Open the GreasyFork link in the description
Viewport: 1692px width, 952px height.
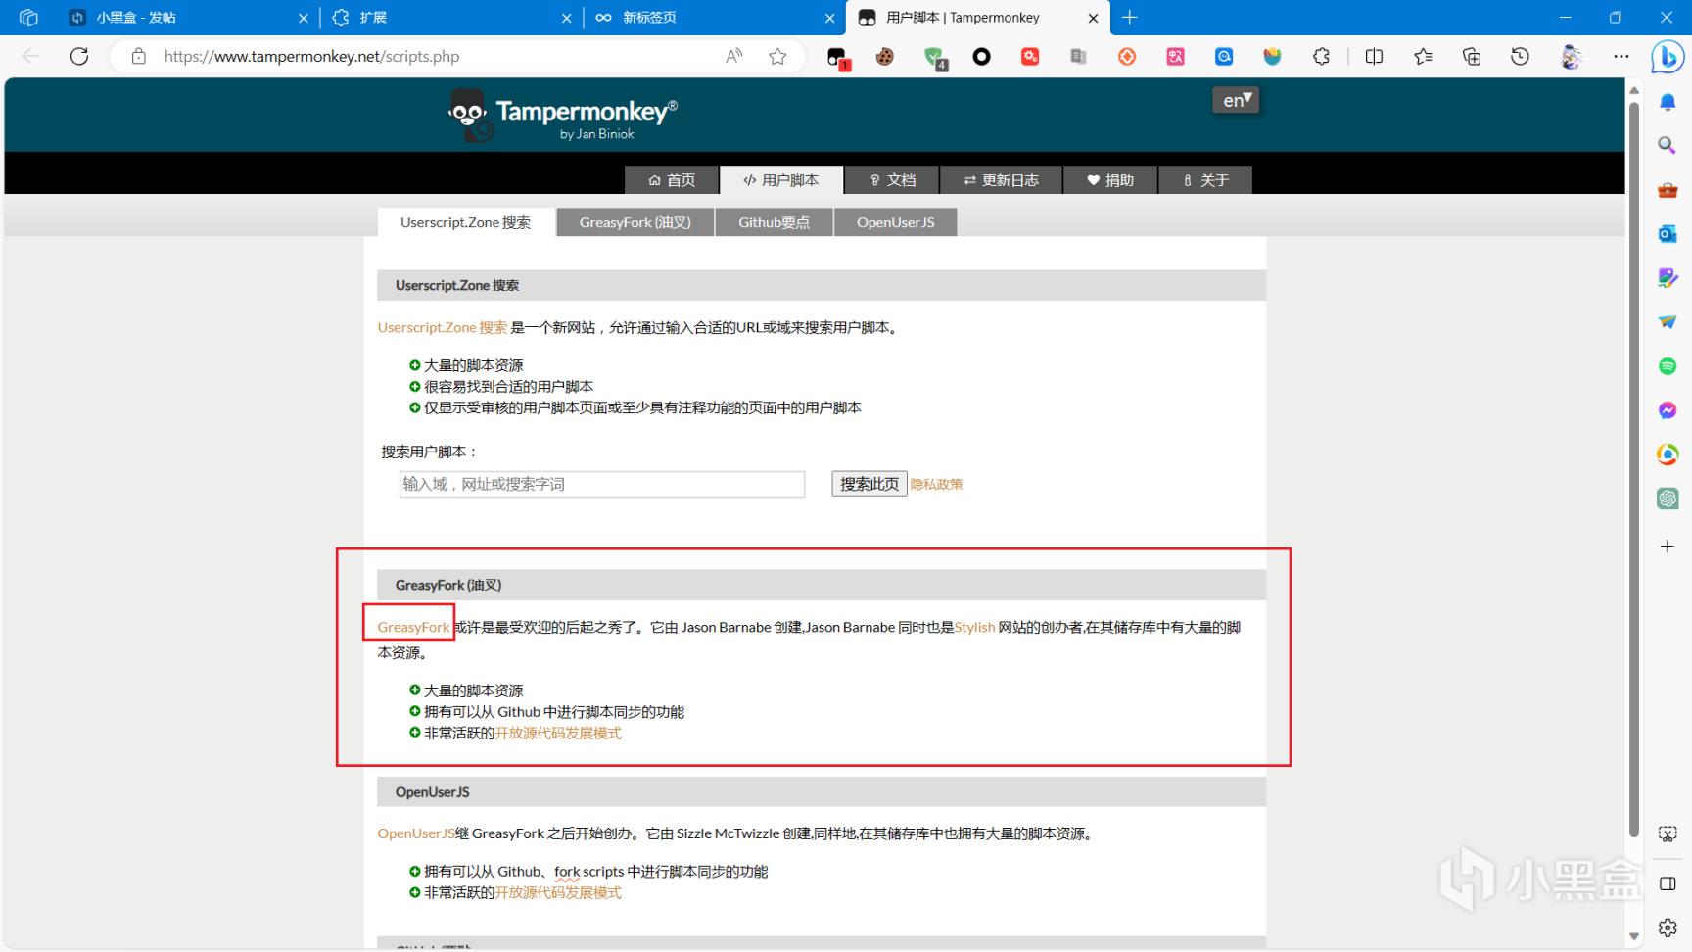tap(414, 627)
